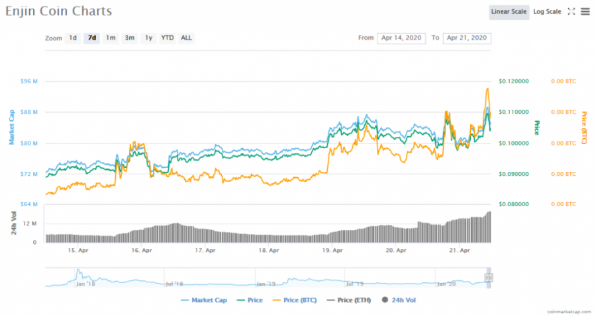Viewport: 596px width, 316px height.
Task: Click the $96 M market cap label
Action: click(29, 81)
